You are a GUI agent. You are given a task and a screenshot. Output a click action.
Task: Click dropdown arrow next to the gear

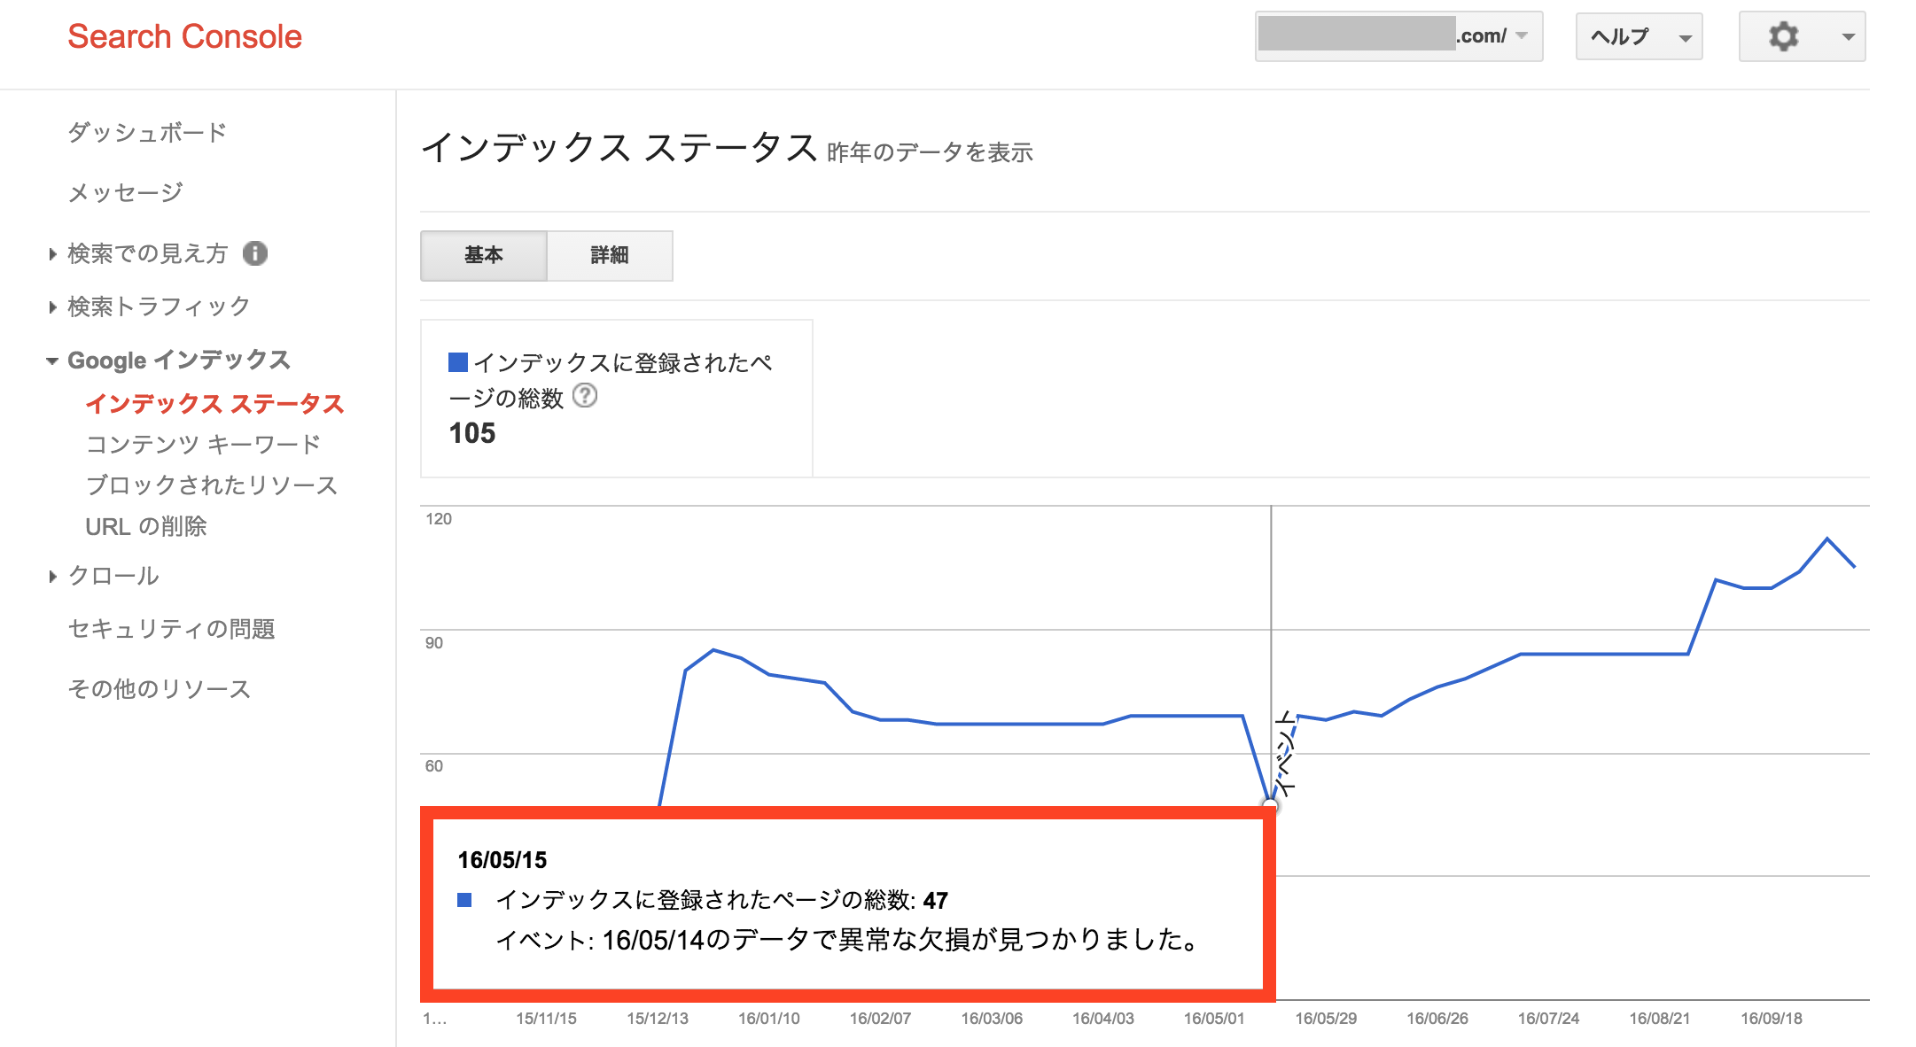1848,37
